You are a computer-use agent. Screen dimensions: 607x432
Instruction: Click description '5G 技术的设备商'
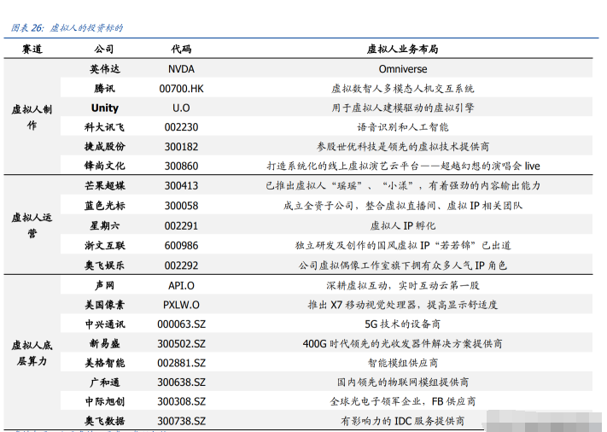[403, 324]
